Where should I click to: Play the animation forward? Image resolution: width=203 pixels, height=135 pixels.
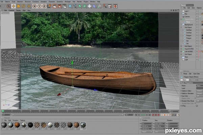click(x=144, y=115)
